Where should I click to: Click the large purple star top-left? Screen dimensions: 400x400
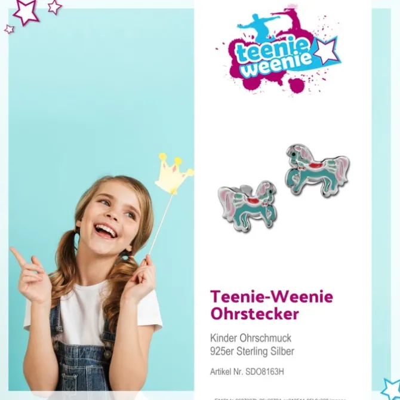(x=26, y=12)
